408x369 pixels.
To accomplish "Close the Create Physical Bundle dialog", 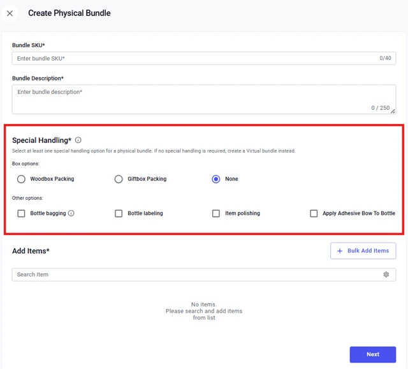I will click(x=10, y=13).
